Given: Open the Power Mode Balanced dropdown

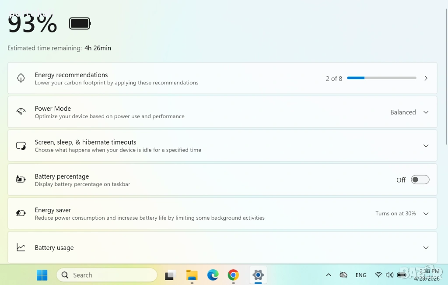Looking at the screenshot, I should click(x=409, y=112).
